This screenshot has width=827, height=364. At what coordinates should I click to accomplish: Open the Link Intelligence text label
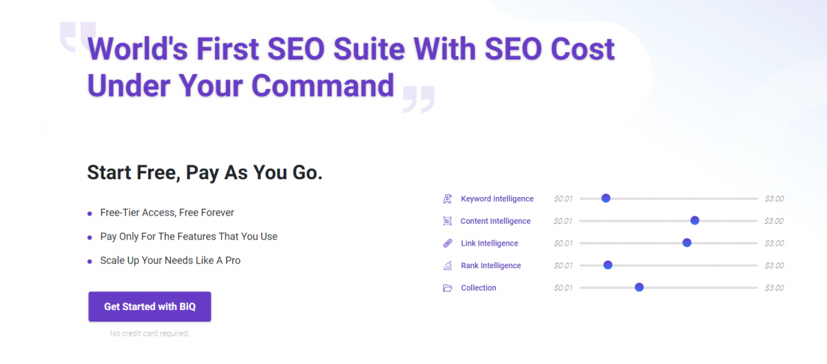489,244
